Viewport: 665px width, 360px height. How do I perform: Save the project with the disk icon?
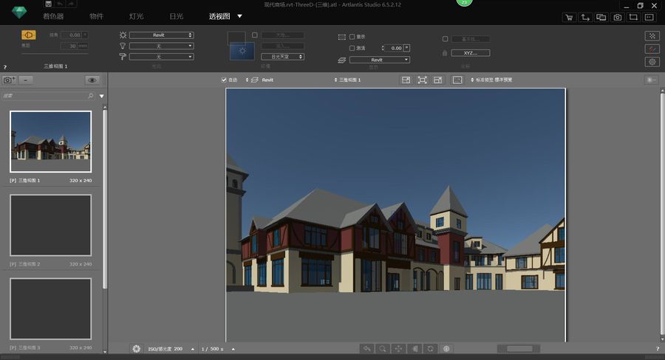point(48,4)
